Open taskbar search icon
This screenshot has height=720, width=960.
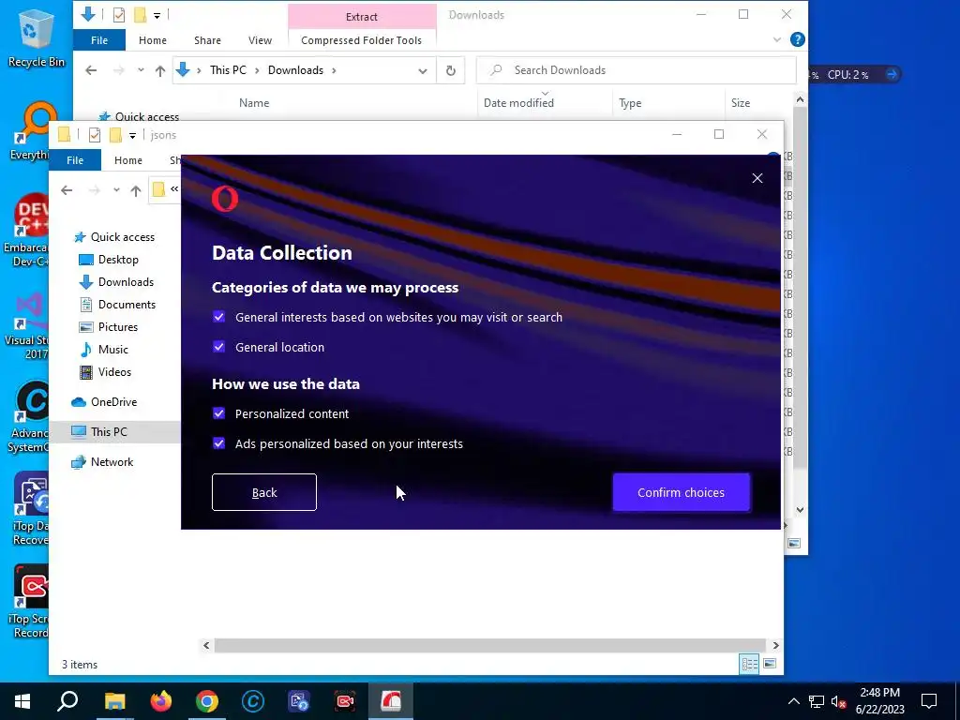point(67,700)
